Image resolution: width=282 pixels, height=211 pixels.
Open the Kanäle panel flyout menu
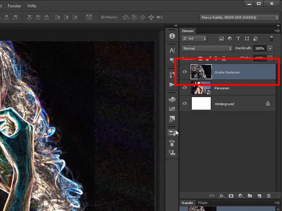pos(277,203)
